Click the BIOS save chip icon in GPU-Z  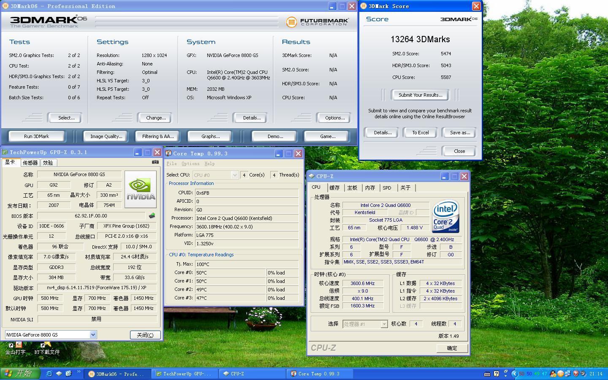152,216
